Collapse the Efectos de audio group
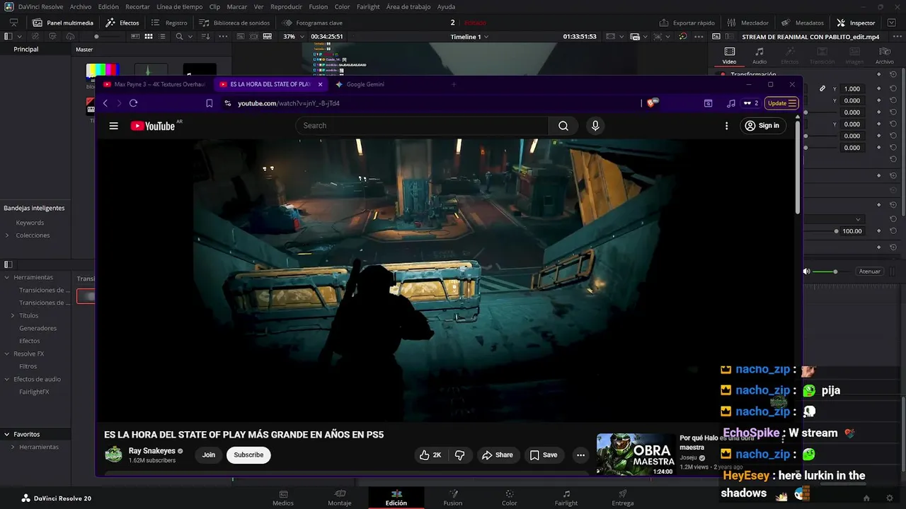This screenshot has height=509, width=906. click(x=7, y=379)
